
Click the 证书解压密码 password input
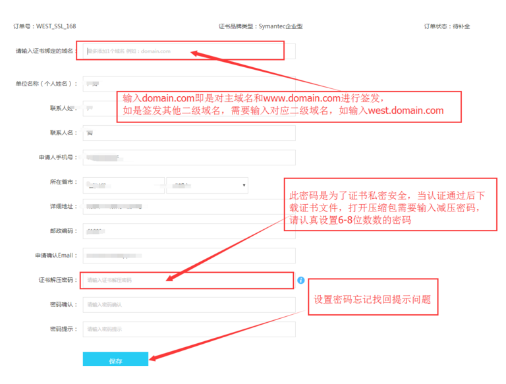186,281
